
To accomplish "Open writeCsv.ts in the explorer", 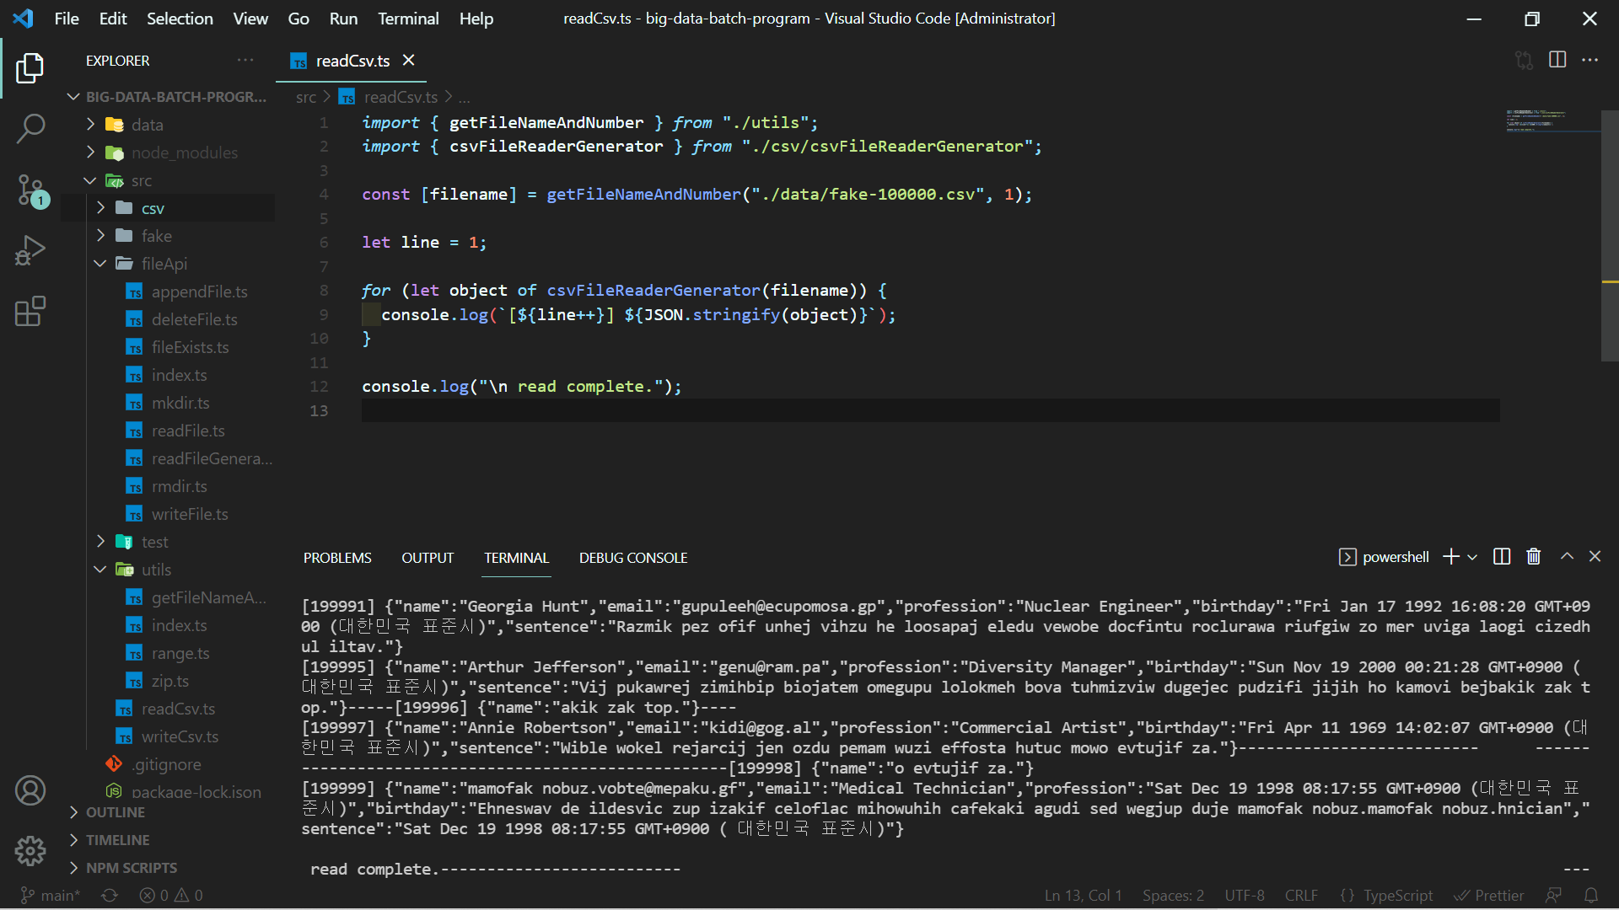I will 180,736.
